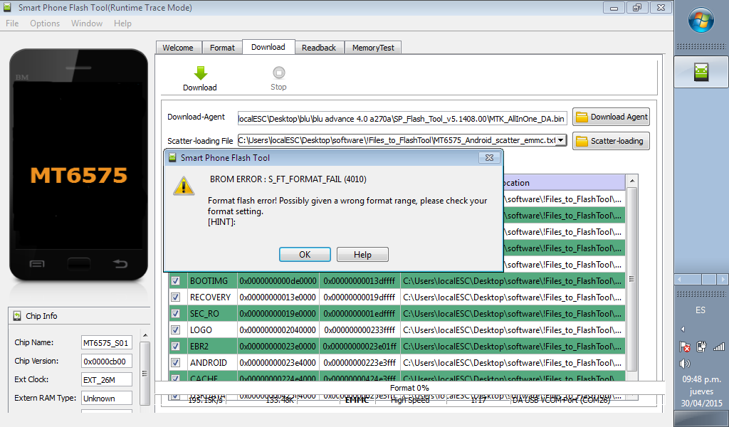Viewport: 729px width, 427px height.
Task: Click the volume speaker tray icon
Action: click(684, 364)
